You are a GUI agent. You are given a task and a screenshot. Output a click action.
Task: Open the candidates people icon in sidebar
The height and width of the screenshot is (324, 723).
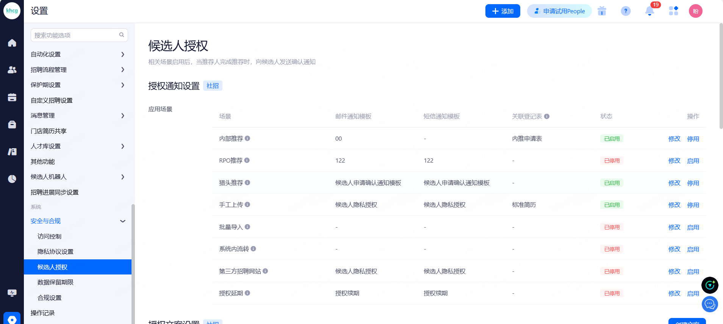[x=12, y=70]
